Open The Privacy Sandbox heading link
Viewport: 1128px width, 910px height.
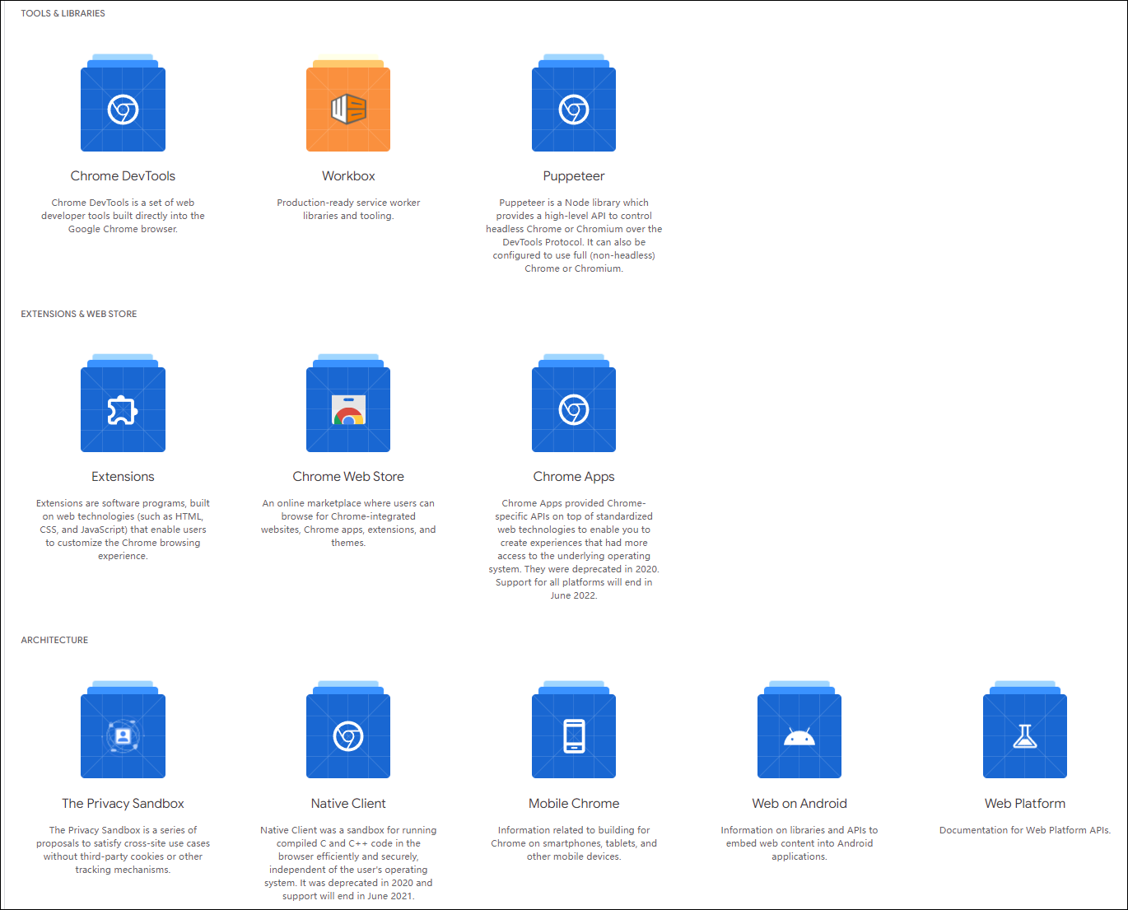tap(123, 804)
